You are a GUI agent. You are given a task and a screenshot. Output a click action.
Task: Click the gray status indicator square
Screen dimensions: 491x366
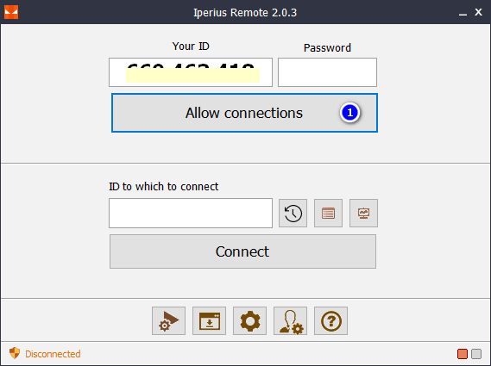click(x=476, y=354)
